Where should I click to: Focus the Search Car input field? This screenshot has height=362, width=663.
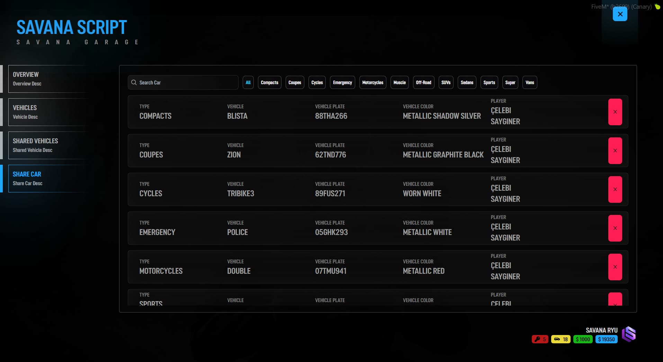[183, 82]
